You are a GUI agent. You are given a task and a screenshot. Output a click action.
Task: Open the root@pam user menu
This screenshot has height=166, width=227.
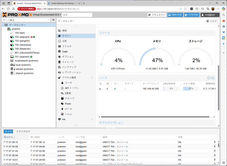point(210,15)
